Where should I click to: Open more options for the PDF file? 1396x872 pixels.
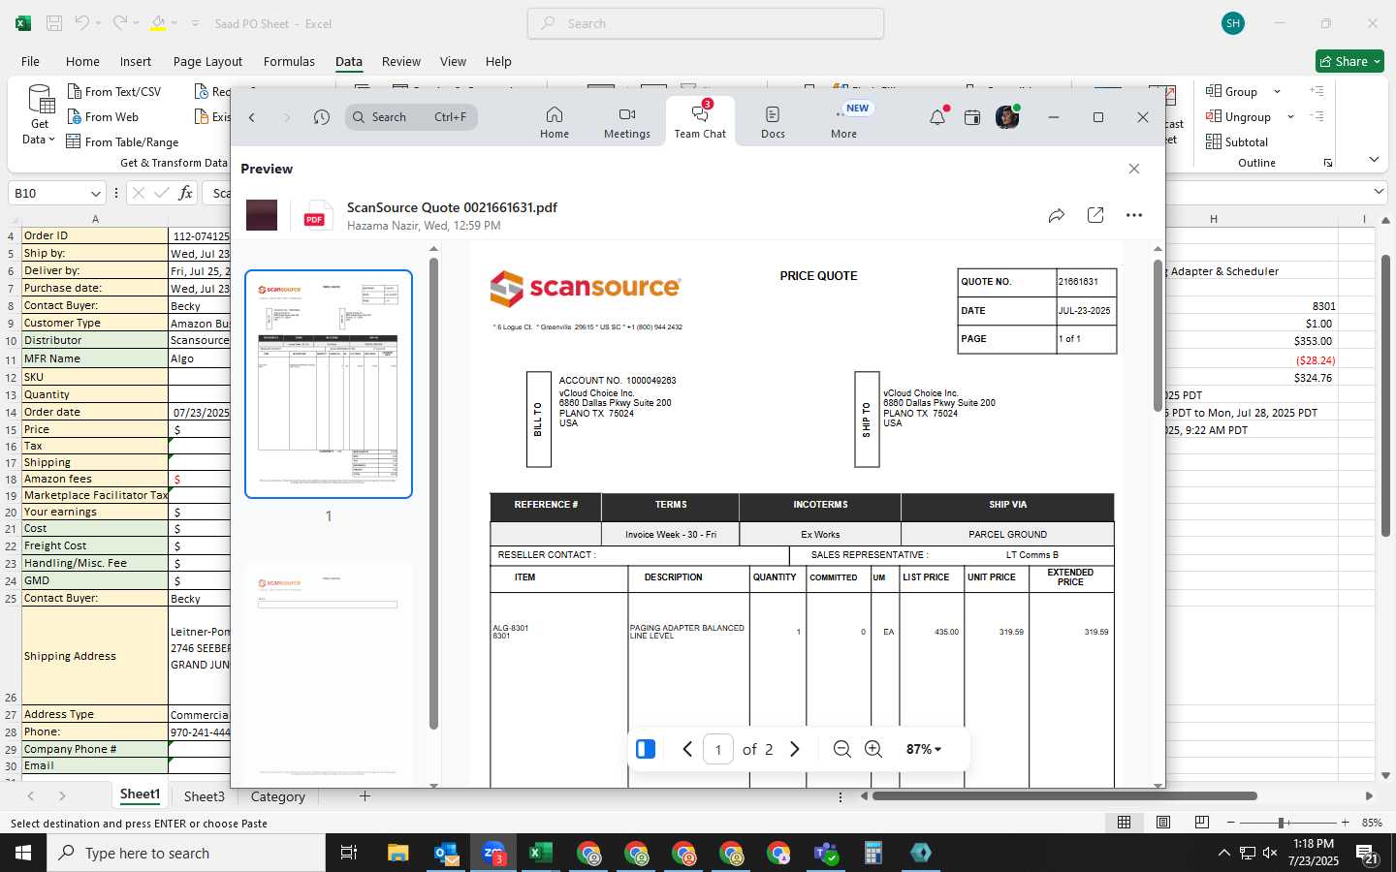pos(1134,215)
